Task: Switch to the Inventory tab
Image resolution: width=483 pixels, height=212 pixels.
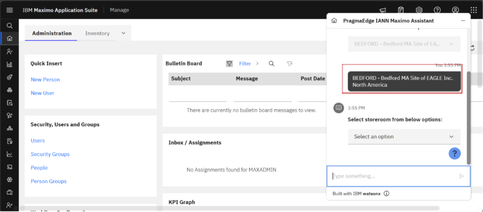Action: pos(97,33)
